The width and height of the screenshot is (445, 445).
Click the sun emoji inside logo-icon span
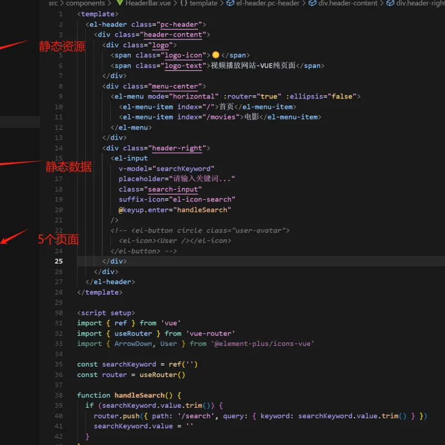pos(216,55)
